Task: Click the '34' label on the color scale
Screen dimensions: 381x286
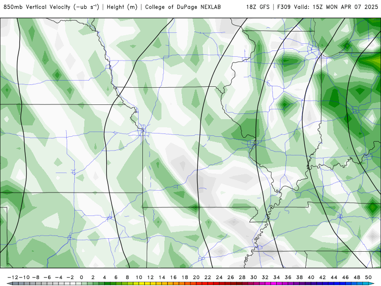Action: 277,277
